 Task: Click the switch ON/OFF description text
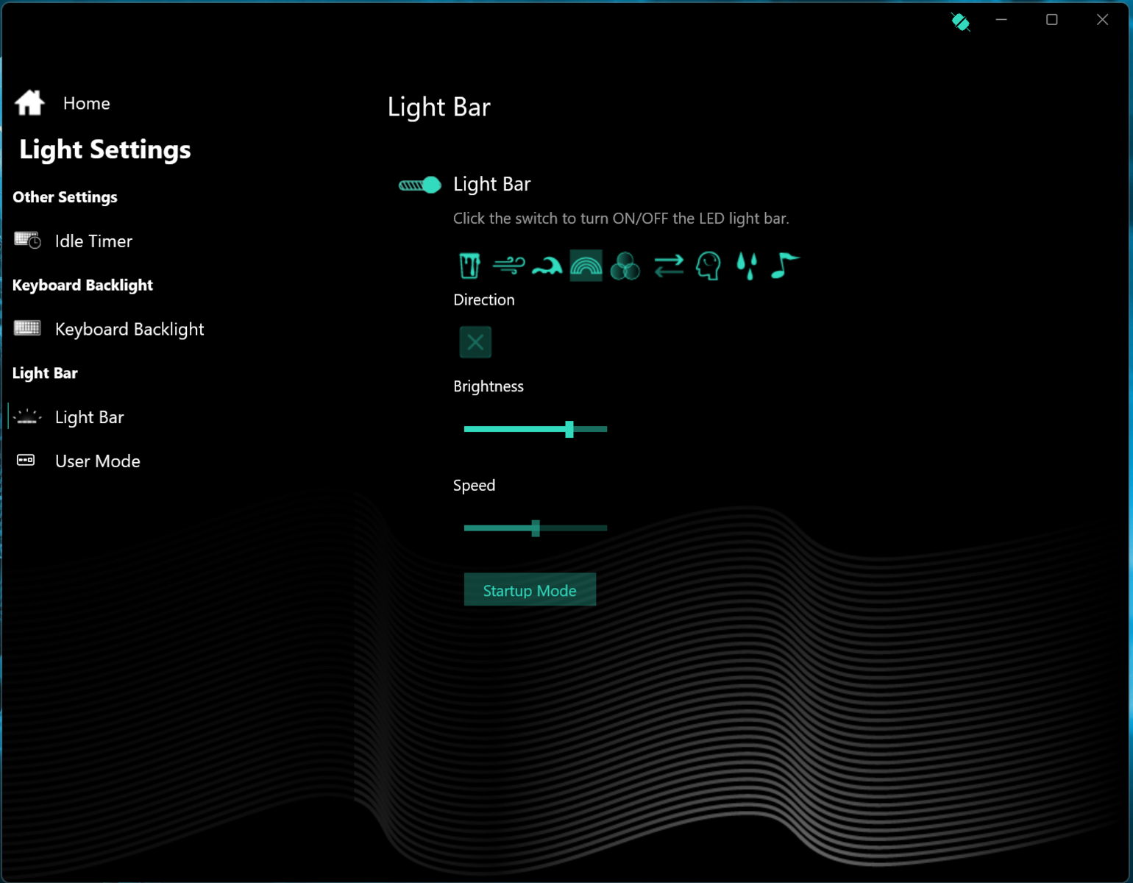tap(621, 219)
